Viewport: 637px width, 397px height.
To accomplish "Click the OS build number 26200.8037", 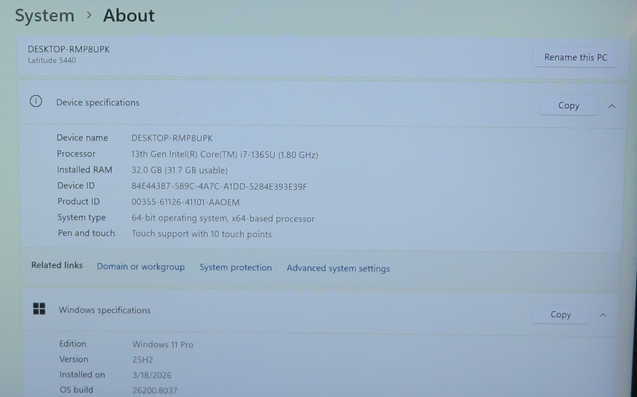I will tap(155, 390).
